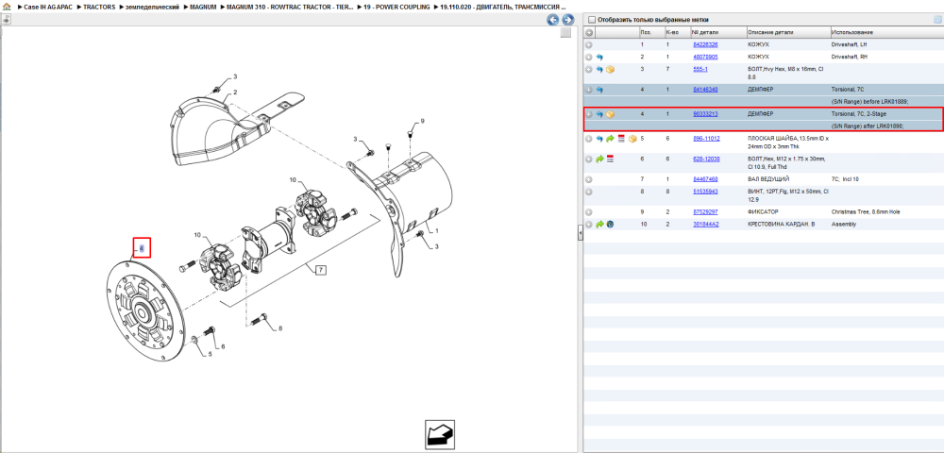Expand plus button for part 48070905
The image size is (944, 453).
click(589, 57)
